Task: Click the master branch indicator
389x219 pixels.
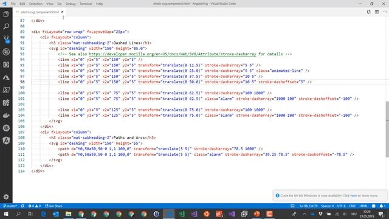Action: 10,206
